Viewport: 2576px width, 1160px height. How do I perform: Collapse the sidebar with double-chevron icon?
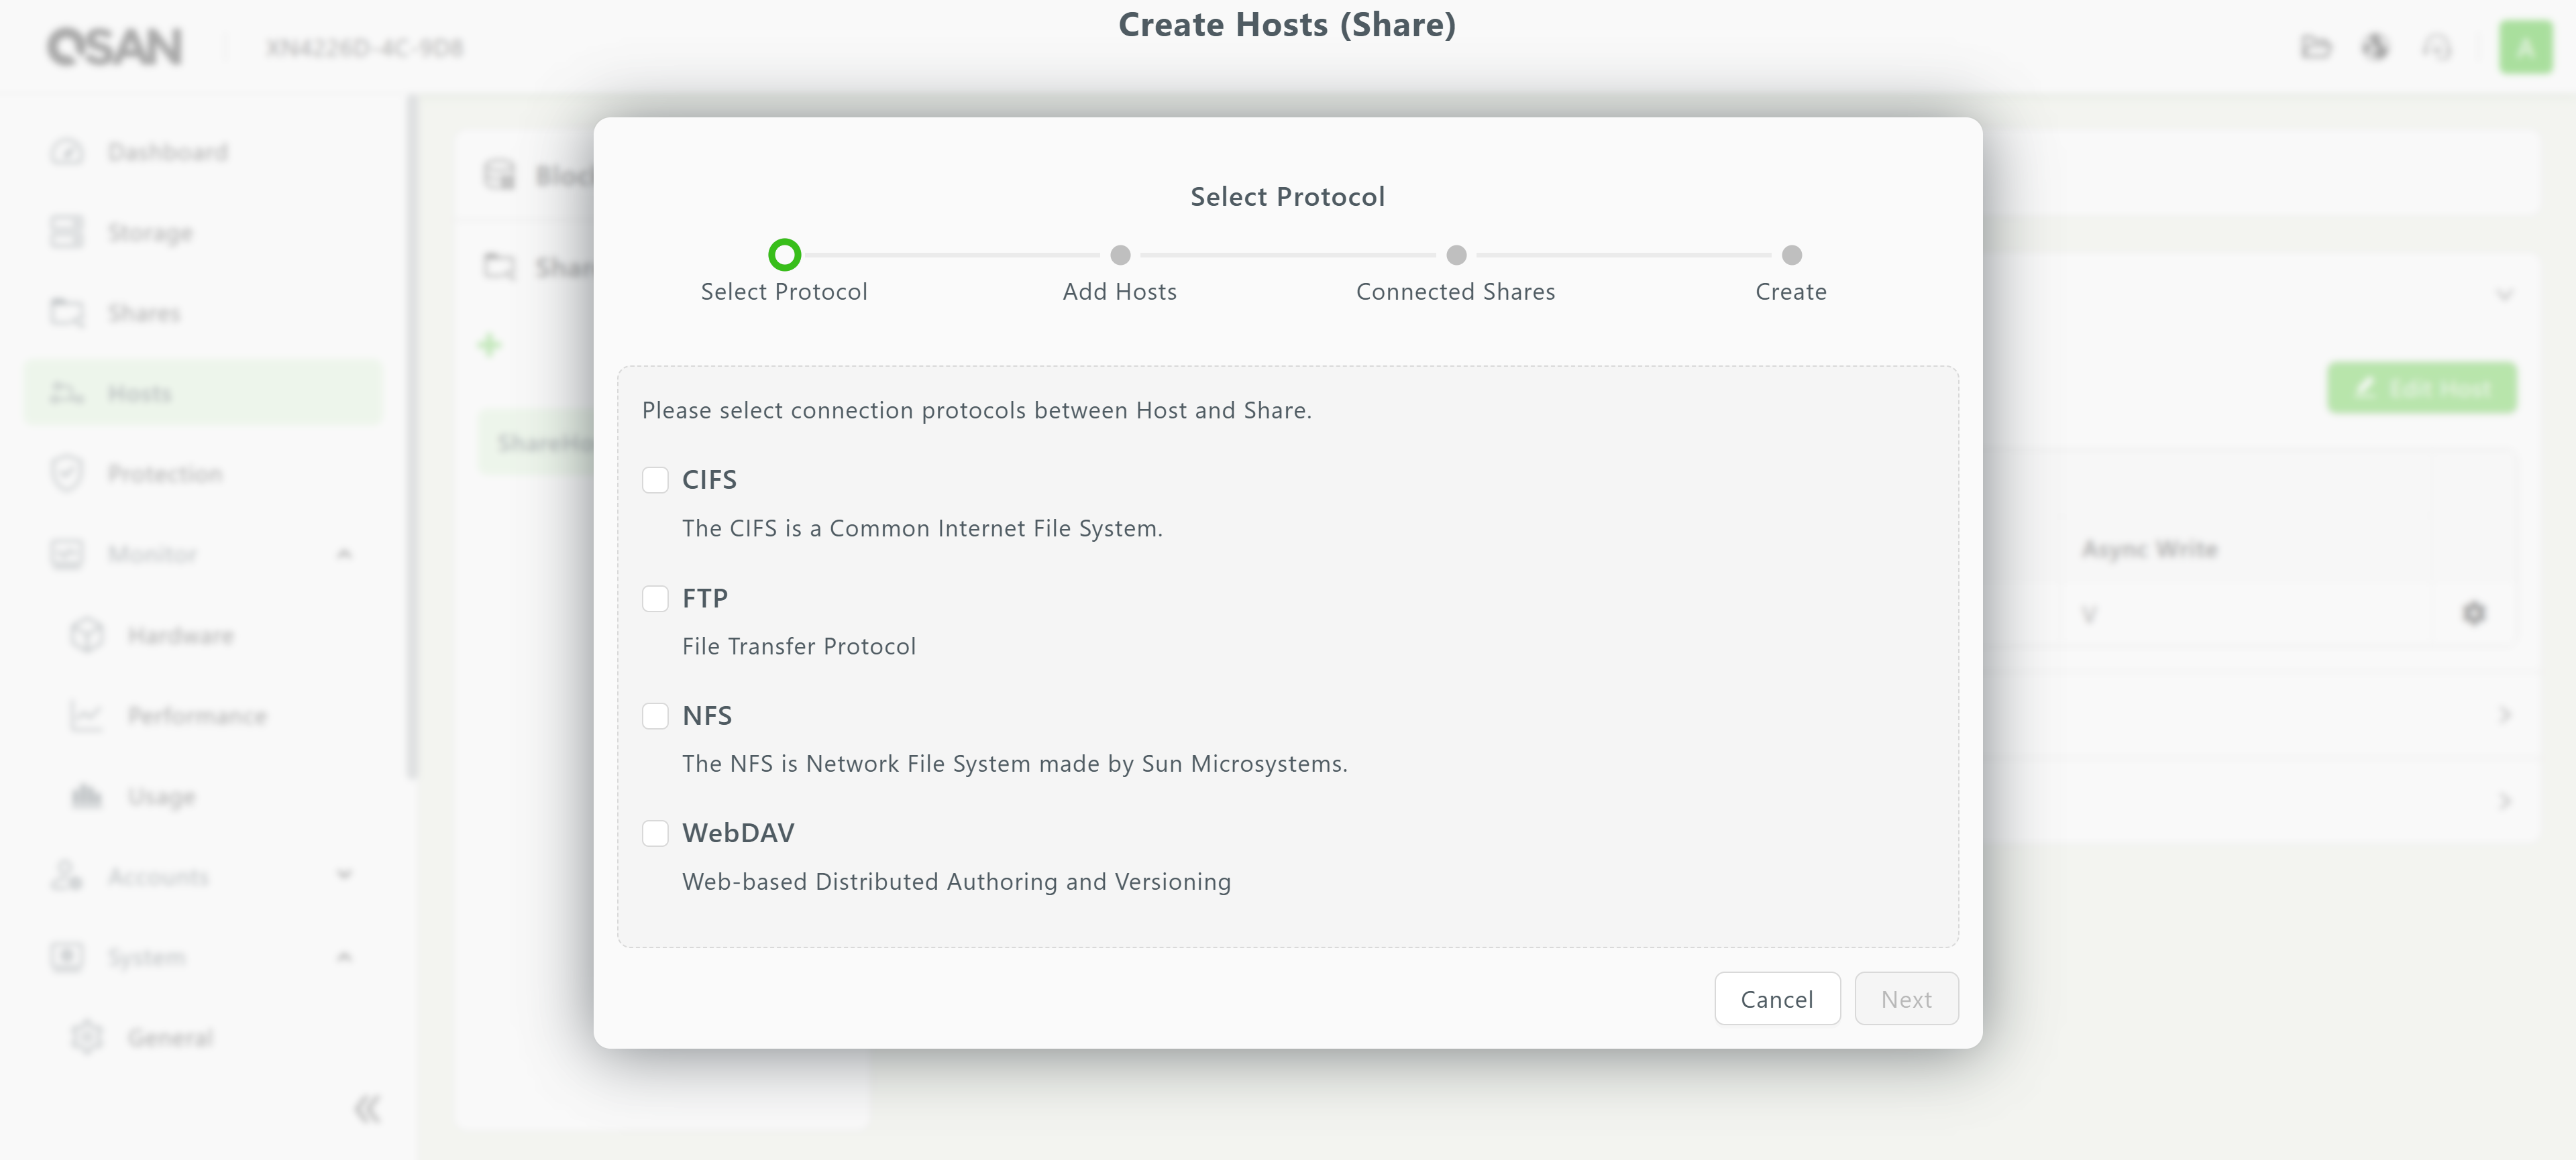coord(367,1108)
